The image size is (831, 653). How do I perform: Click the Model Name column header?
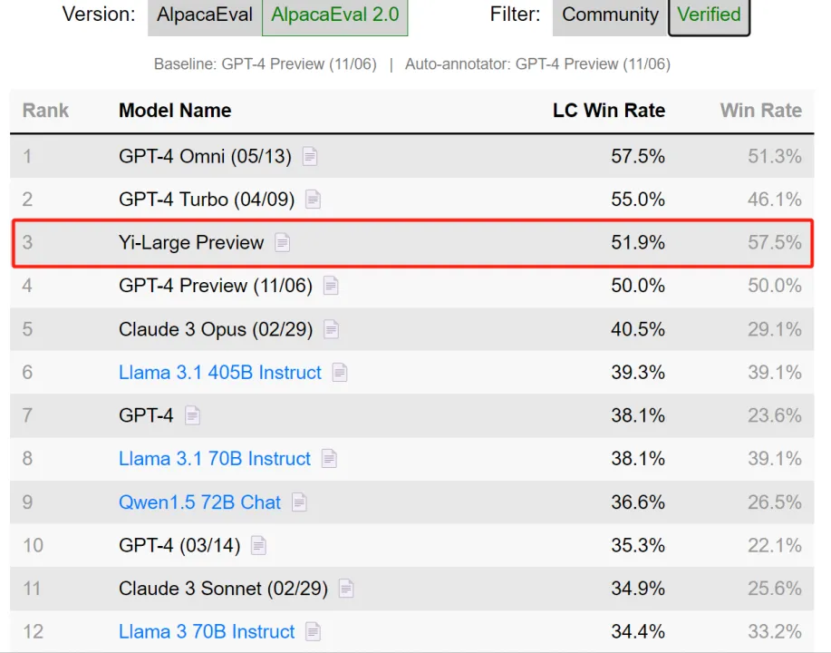coord(175,111)
